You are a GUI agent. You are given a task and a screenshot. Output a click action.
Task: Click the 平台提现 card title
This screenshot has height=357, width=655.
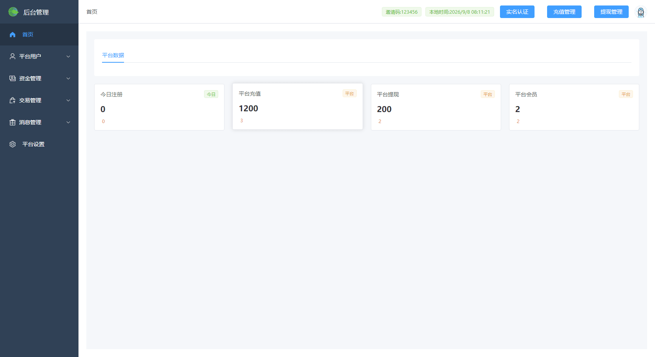(388, 94)
